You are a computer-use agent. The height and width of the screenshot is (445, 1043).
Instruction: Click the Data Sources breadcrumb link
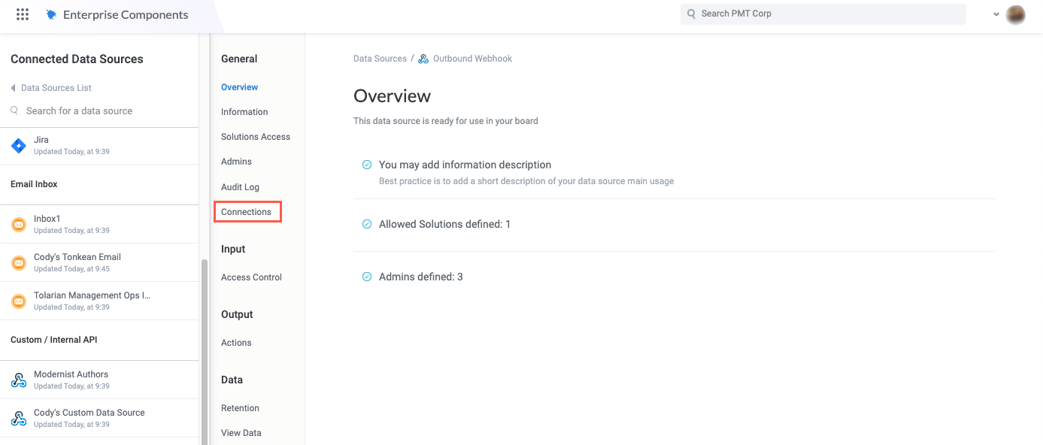click(x=380, y=58)
